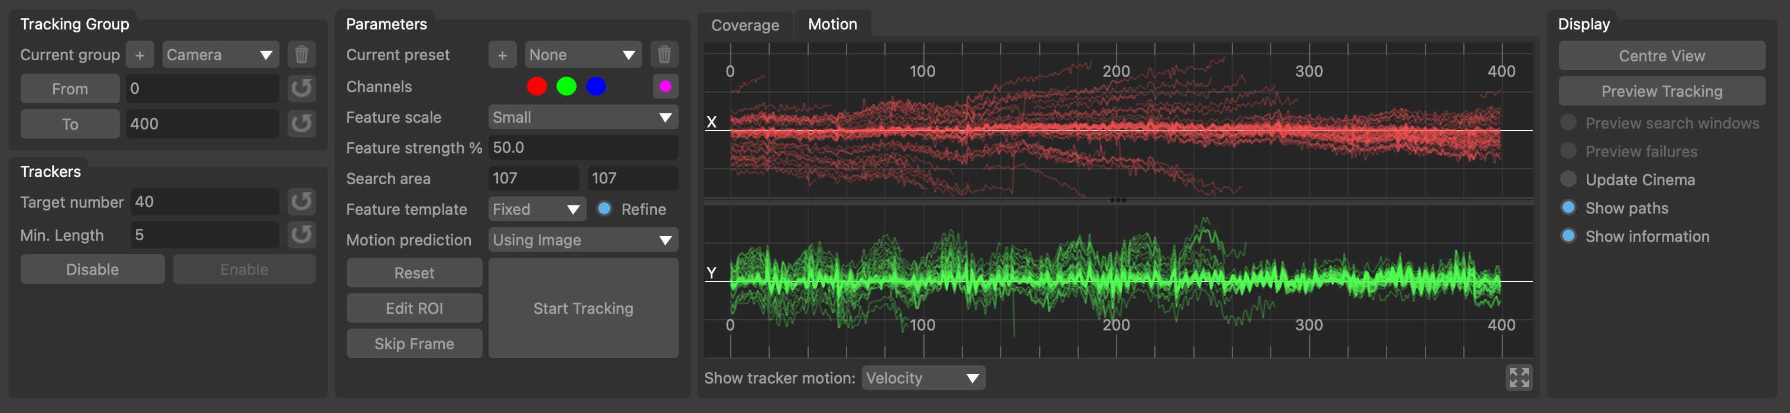Screen dimensions: 1790x413
Task: Click the divider handle between X and Y graphs
Action: [x=1118, y=201]
